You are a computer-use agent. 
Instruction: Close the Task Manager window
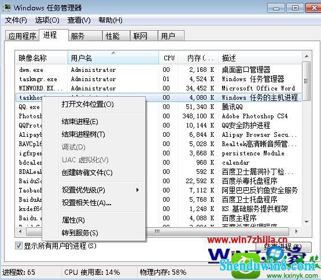tap(313, 8)
